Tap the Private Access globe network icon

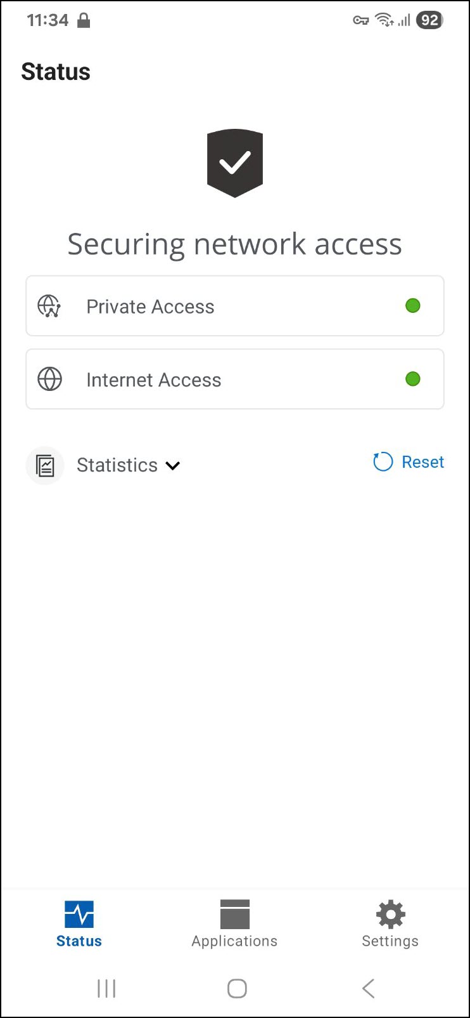point(49,306)
